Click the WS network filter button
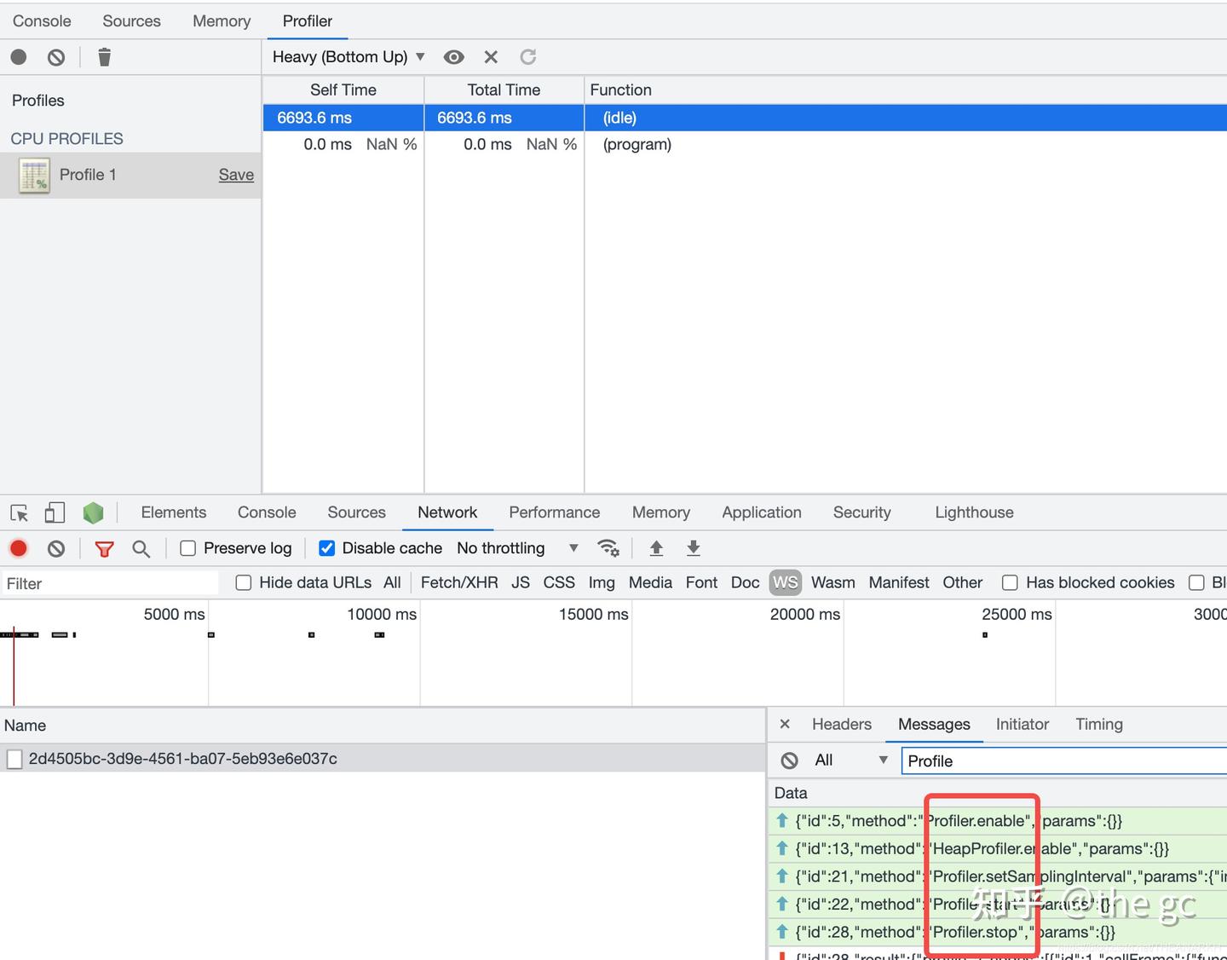The image size is (1227, 960). (x=785, y=582)
